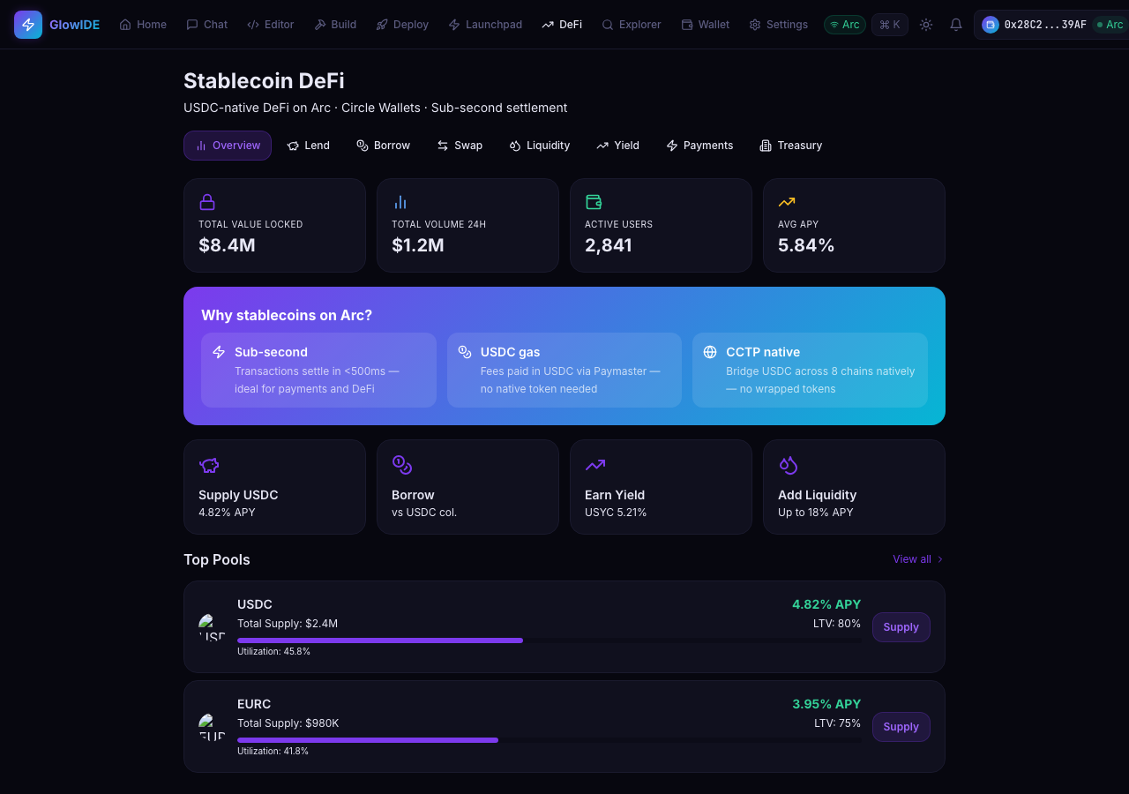
Task: Click the Sub-second lightning icon in the banner
Action: click(x=219, y=352)
